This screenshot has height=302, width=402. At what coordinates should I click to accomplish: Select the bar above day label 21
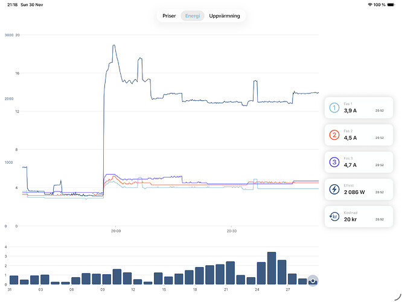(x=231, y=273)
